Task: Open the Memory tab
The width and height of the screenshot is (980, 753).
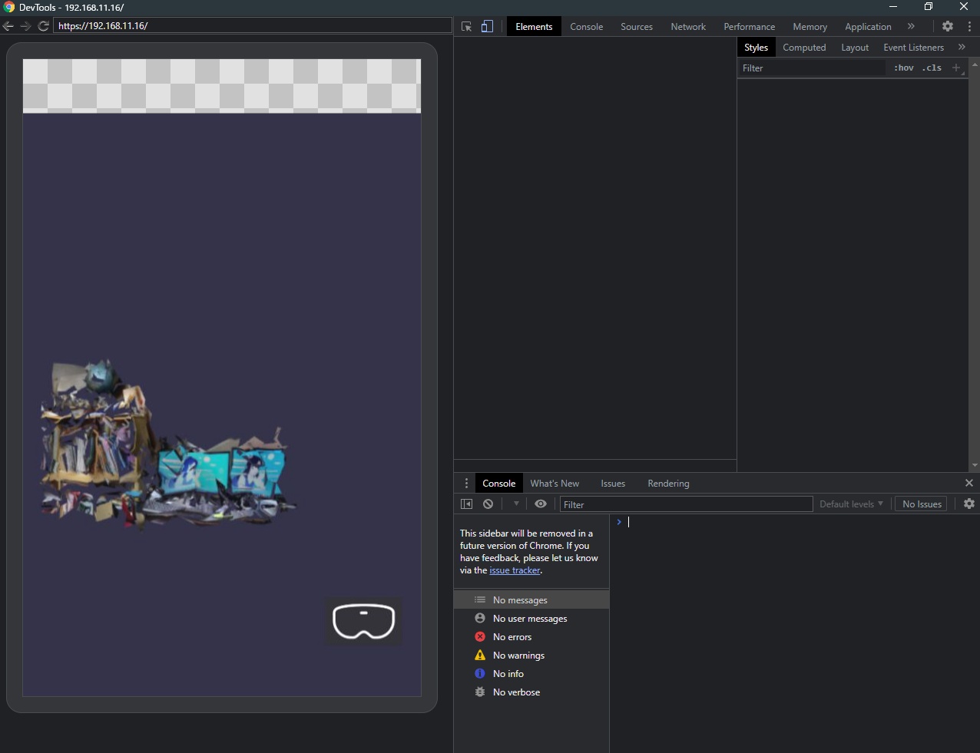Action: point(810,26)
